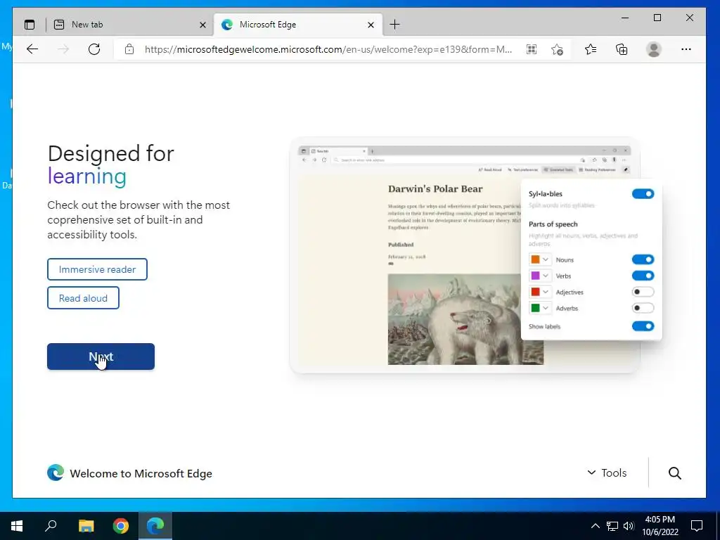Open the Immersive reader button
This screenshot has height=540, width=720.
97,269
